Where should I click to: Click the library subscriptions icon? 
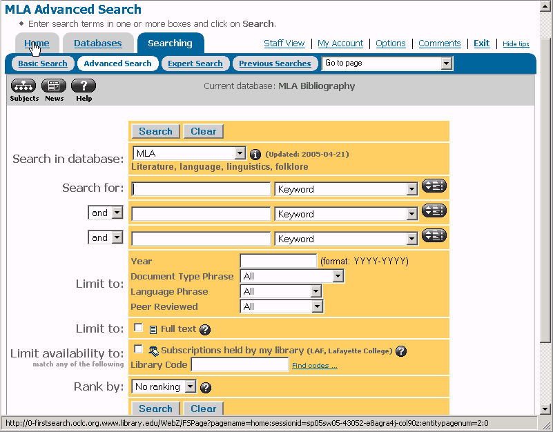[x=153, y=351]
